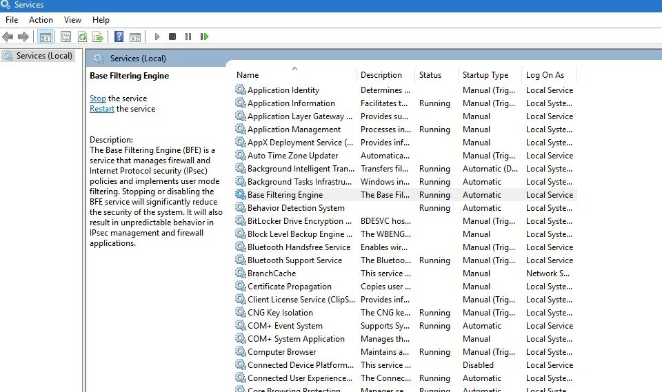Select Application Layer Gateway service row
662x392 pixels.
(405, 116)
